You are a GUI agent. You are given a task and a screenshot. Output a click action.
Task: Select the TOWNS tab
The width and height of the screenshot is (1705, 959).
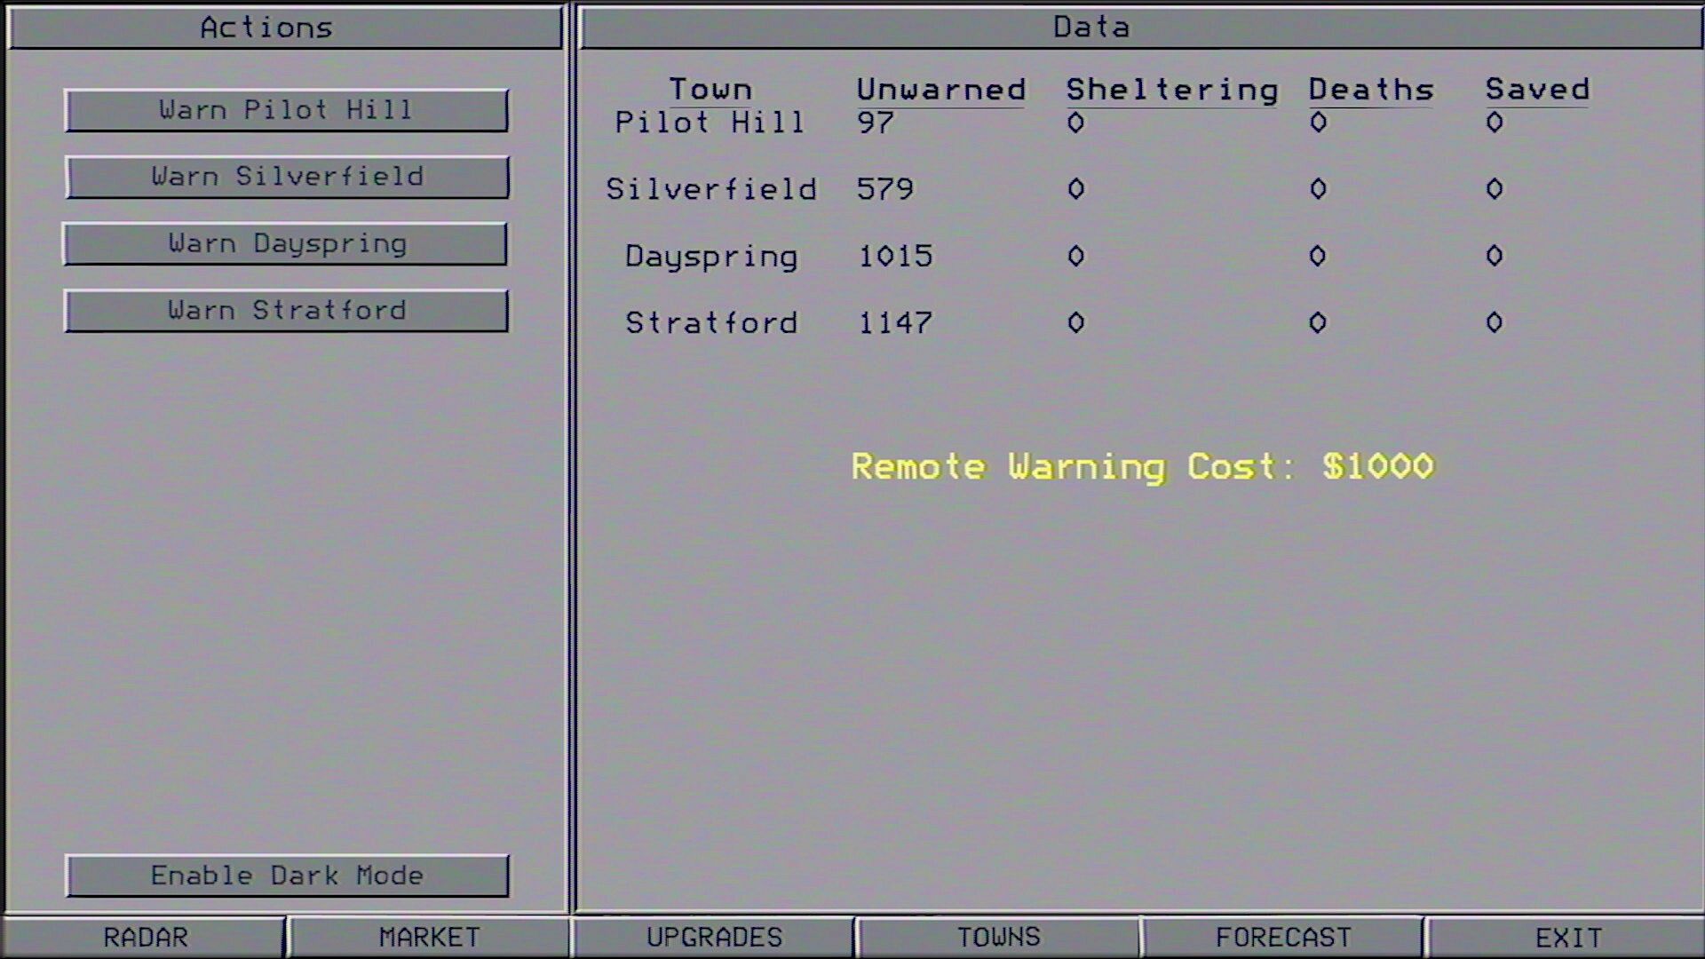[x=998, y=938]
